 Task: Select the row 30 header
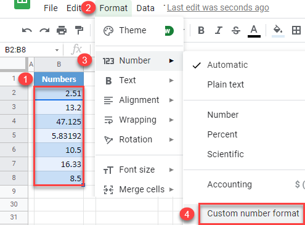tap(14, 204)
